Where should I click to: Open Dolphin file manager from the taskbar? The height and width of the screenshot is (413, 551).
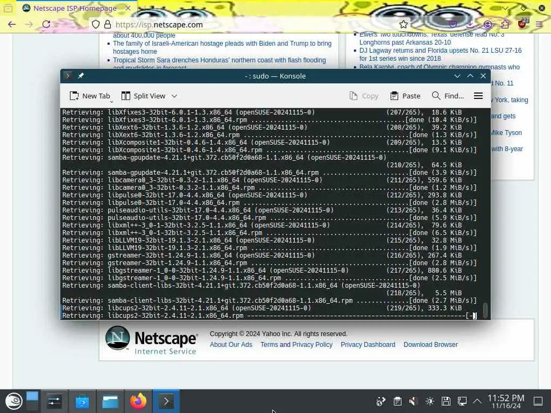[110, 401]
